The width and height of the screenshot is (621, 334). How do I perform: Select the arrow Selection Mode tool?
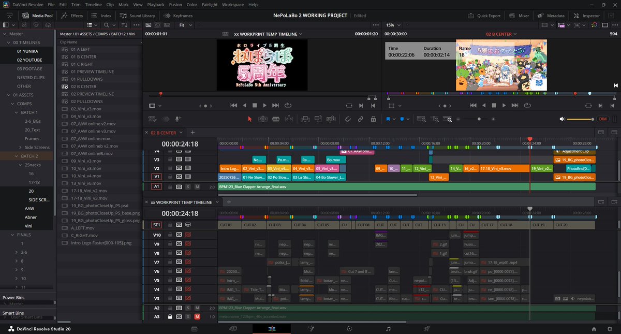tap(250, 119)
